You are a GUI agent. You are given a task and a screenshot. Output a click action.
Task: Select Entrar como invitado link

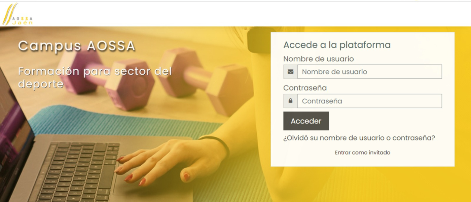pyautogui.click(x=362, y=153)
